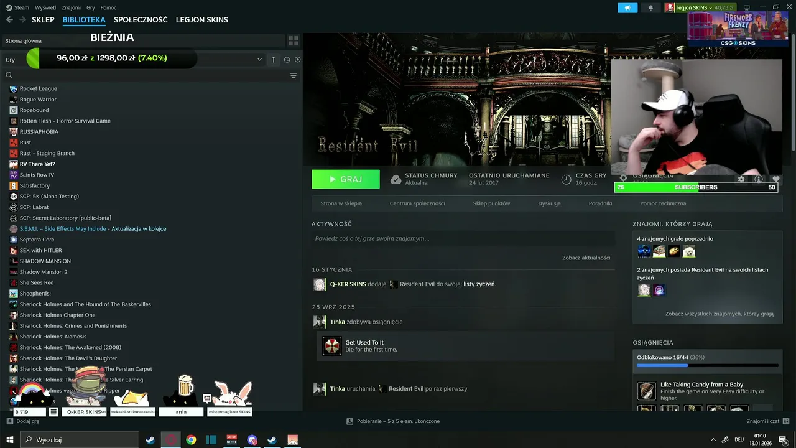Open game settings gear icon for Resident Evil
The height and width of the screenshot is (448, 796).
741,179
